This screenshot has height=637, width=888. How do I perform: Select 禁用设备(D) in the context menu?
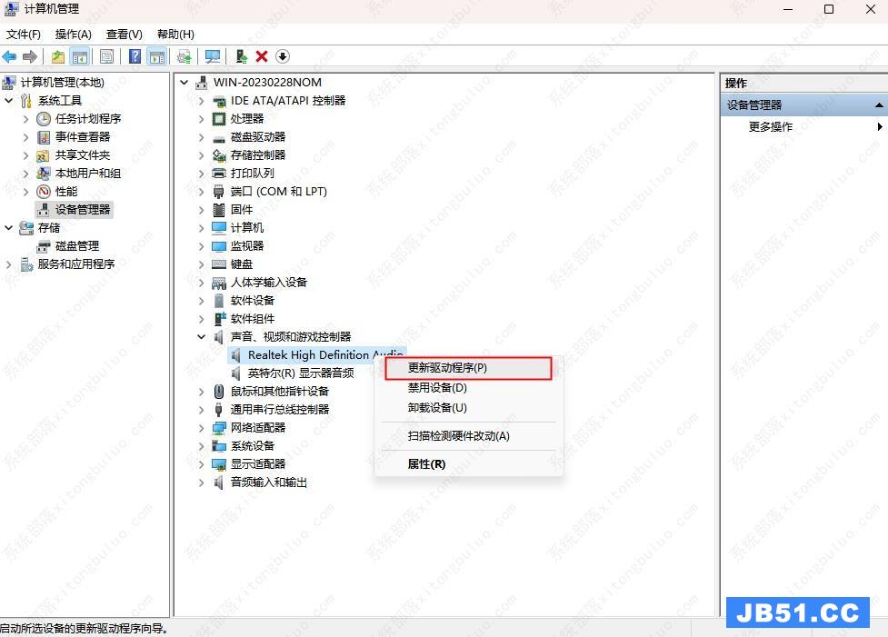point(437,388)
